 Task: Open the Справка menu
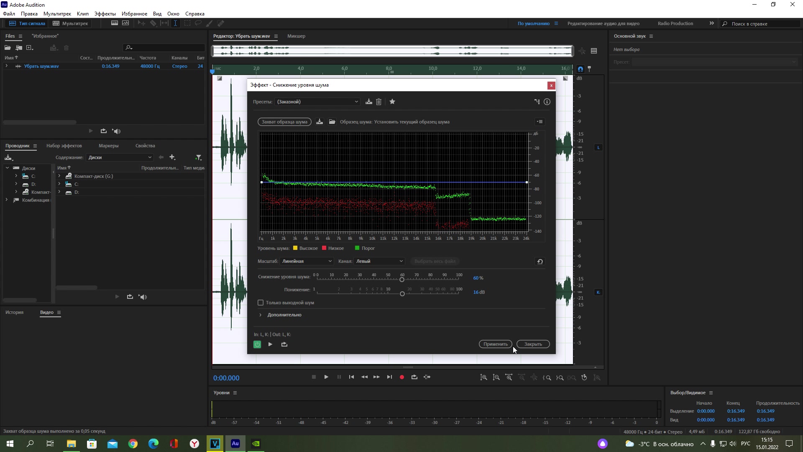tap(195, 14)
